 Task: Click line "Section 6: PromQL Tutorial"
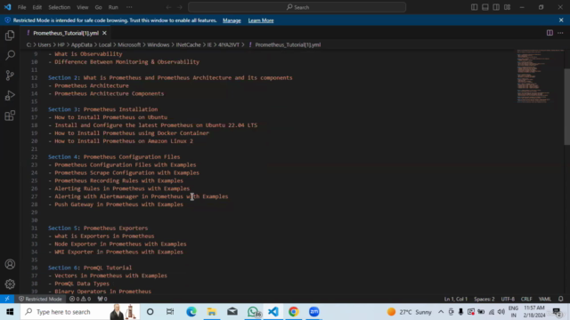tap(90, 268)
